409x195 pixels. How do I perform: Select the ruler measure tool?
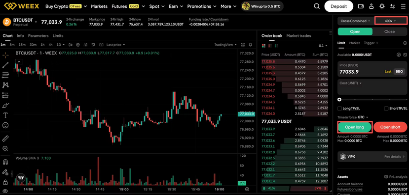(x=5, y=139)
